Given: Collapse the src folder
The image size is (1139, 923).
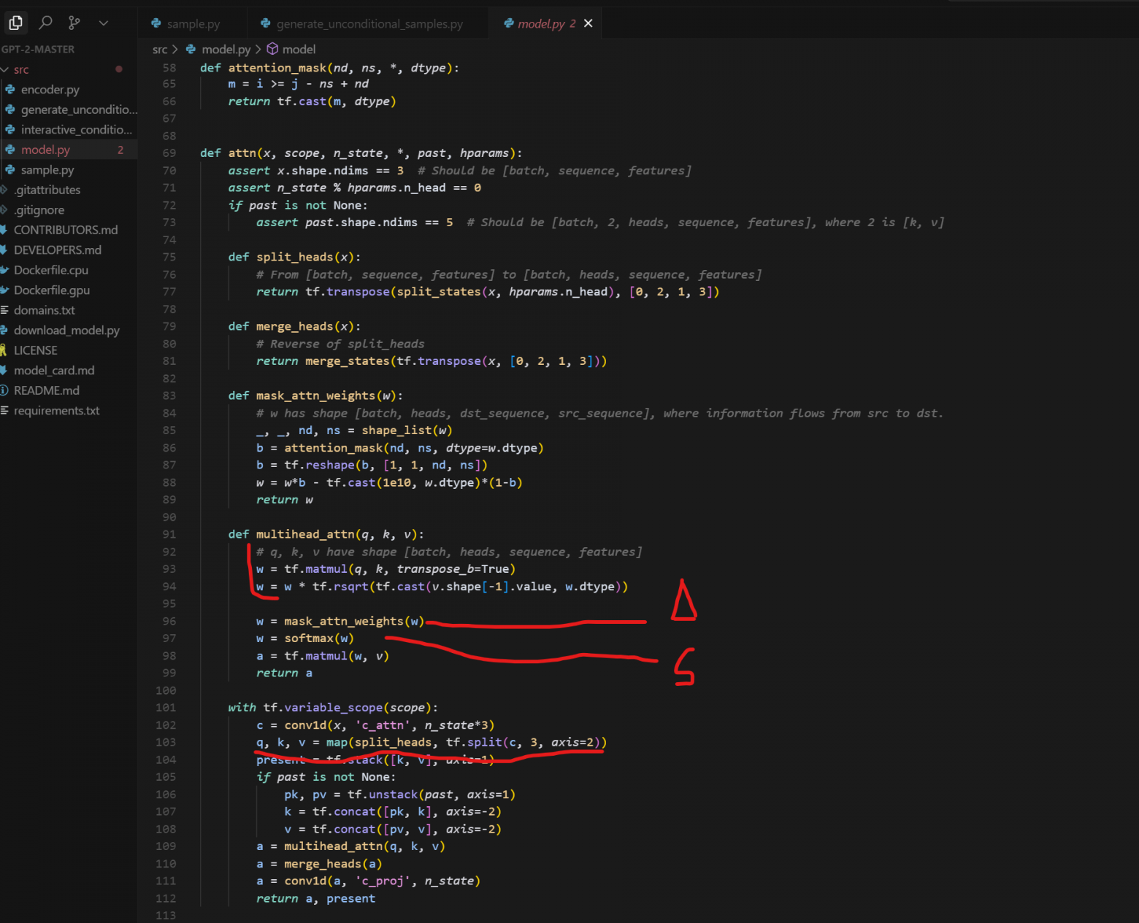Looking at the screenshot, I should point(20,70).
